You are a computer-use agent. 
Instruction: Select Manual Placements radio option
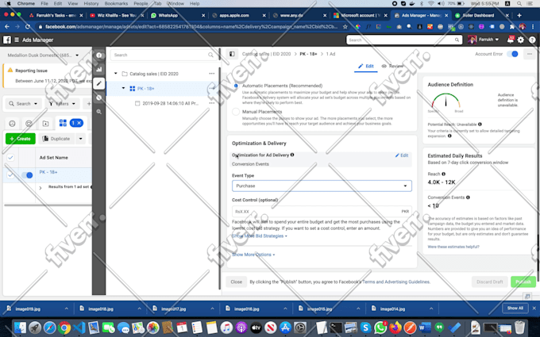[236, 112]
